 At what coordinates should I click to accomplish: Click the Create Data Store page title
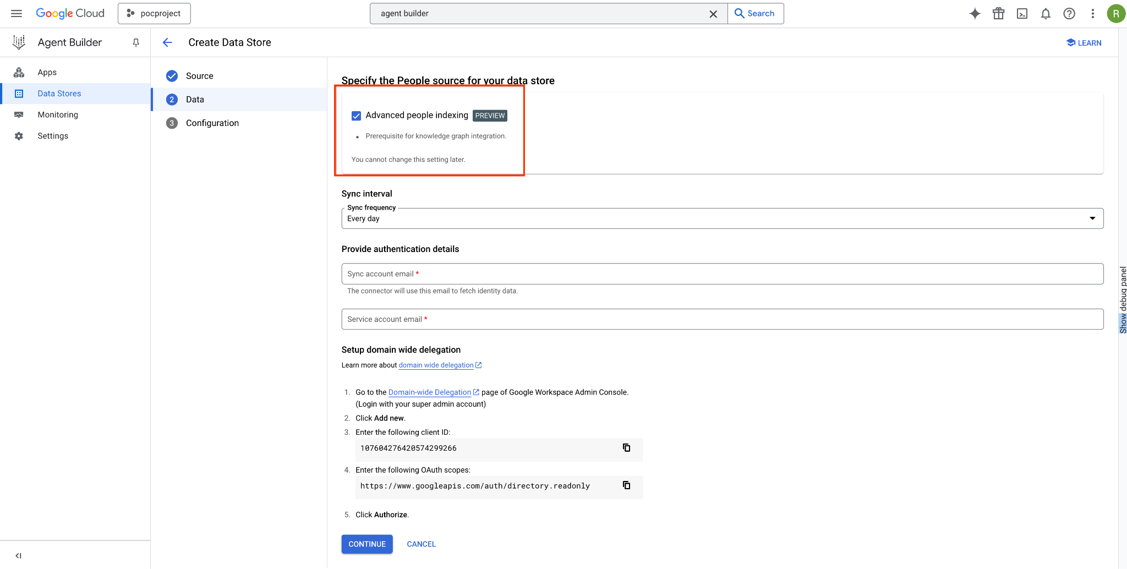tap(229, 42)
